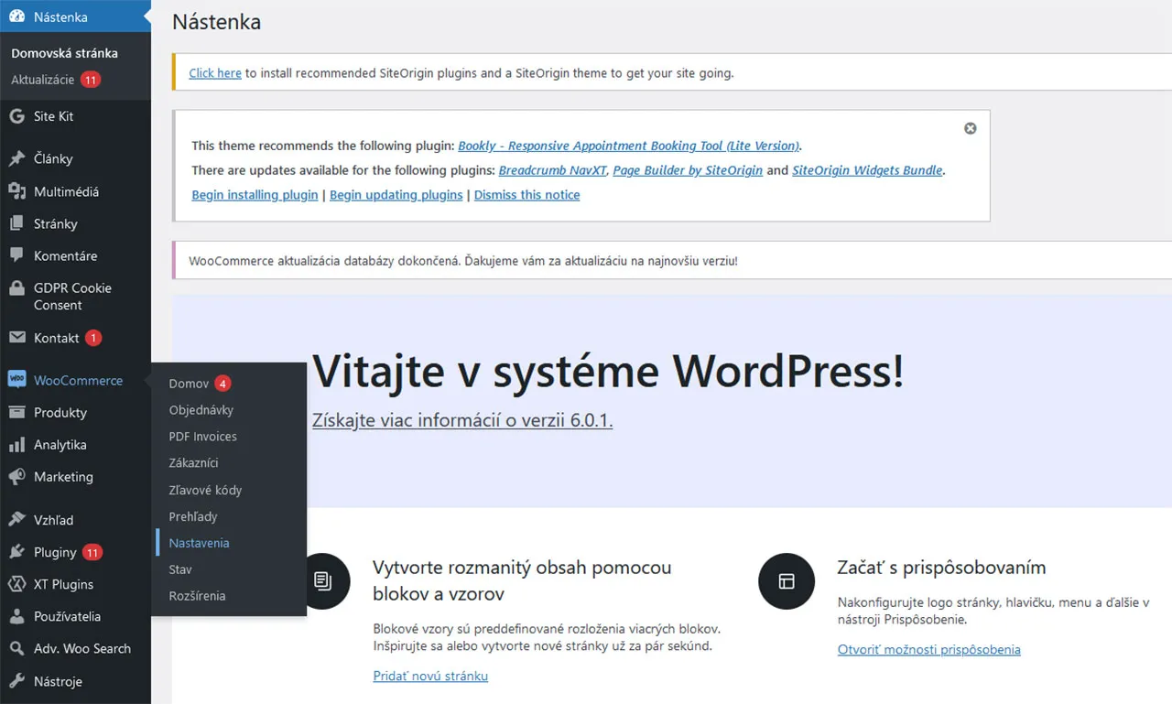Click the Analytika bar chart icon
The height and width of the screenshot is (704, 1172).
pos(16,444)
